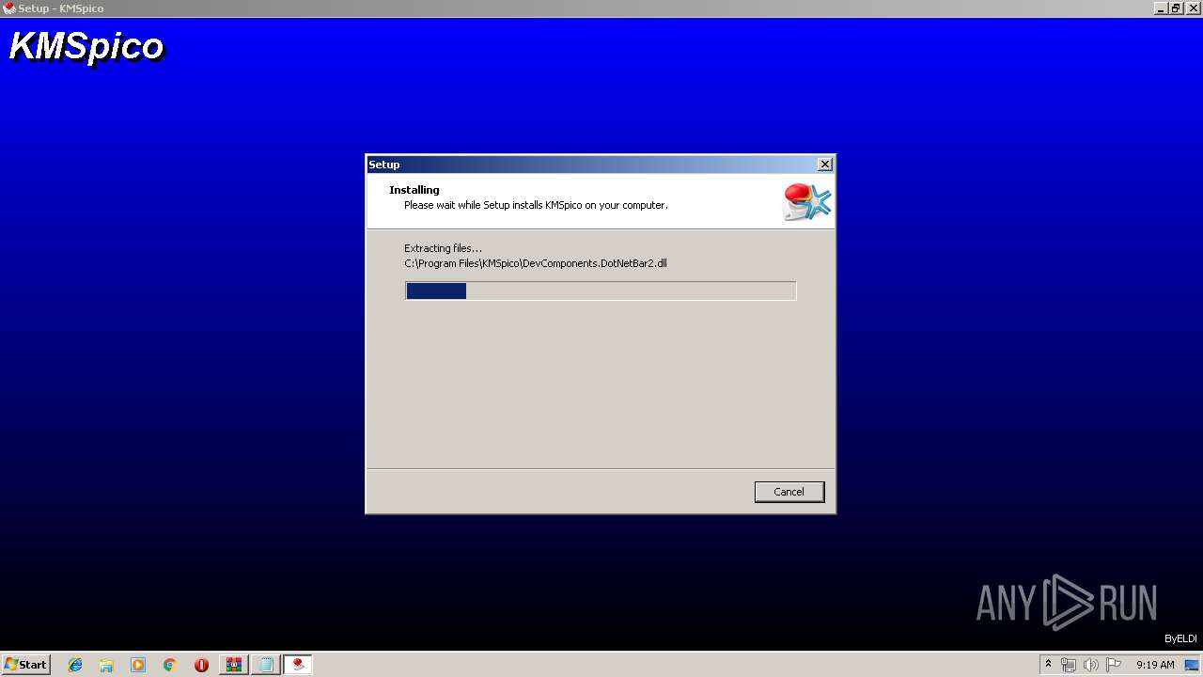Screen dimensions: 1203x677
Task: Open the clock showing 9:19 AM
Action: 1155,665
